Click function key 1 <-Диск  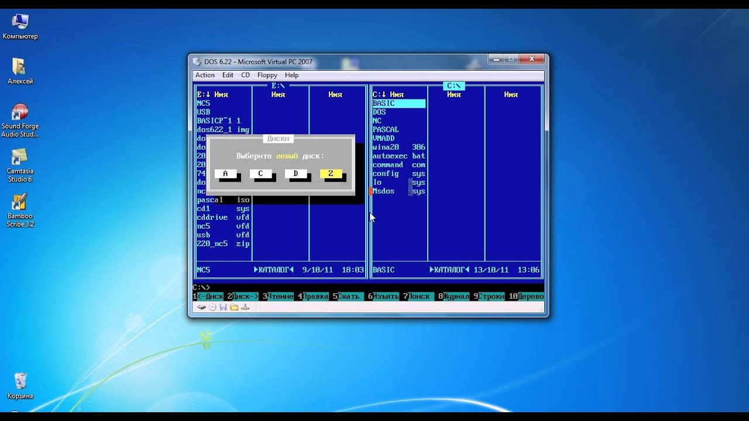pos(208,296)
